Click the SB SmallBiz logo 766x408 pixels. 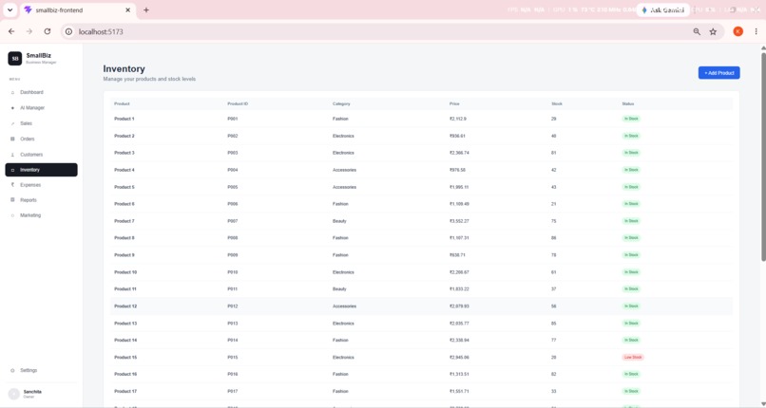click(14, 59)
